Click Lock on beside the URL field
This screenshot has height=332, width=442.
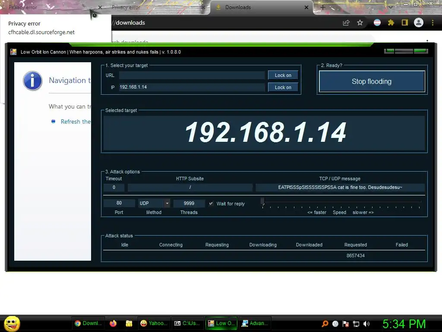[x=283, y=75]
